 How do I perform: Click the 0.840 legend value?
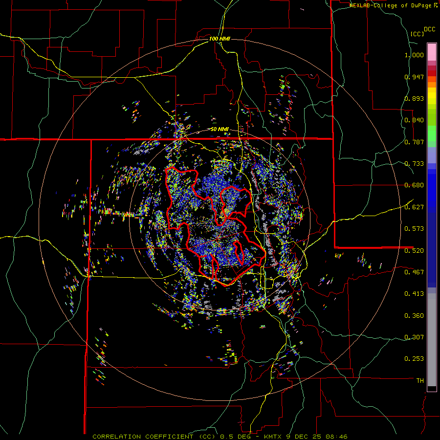click(414, 120)
